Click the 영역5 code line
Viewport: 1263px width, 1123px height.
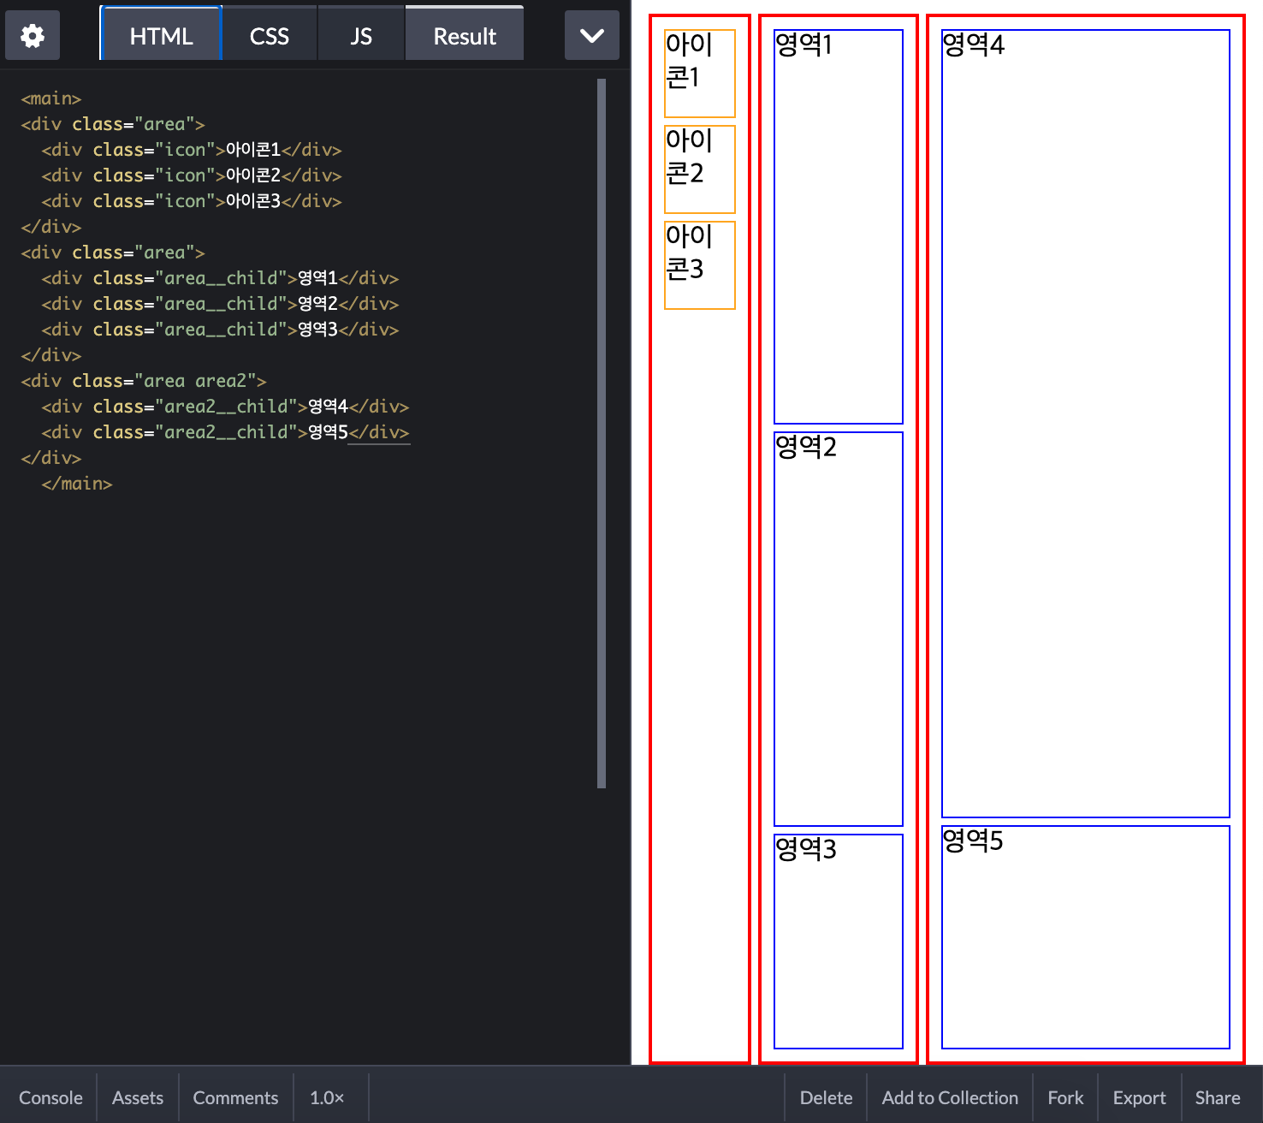point(225,432)
